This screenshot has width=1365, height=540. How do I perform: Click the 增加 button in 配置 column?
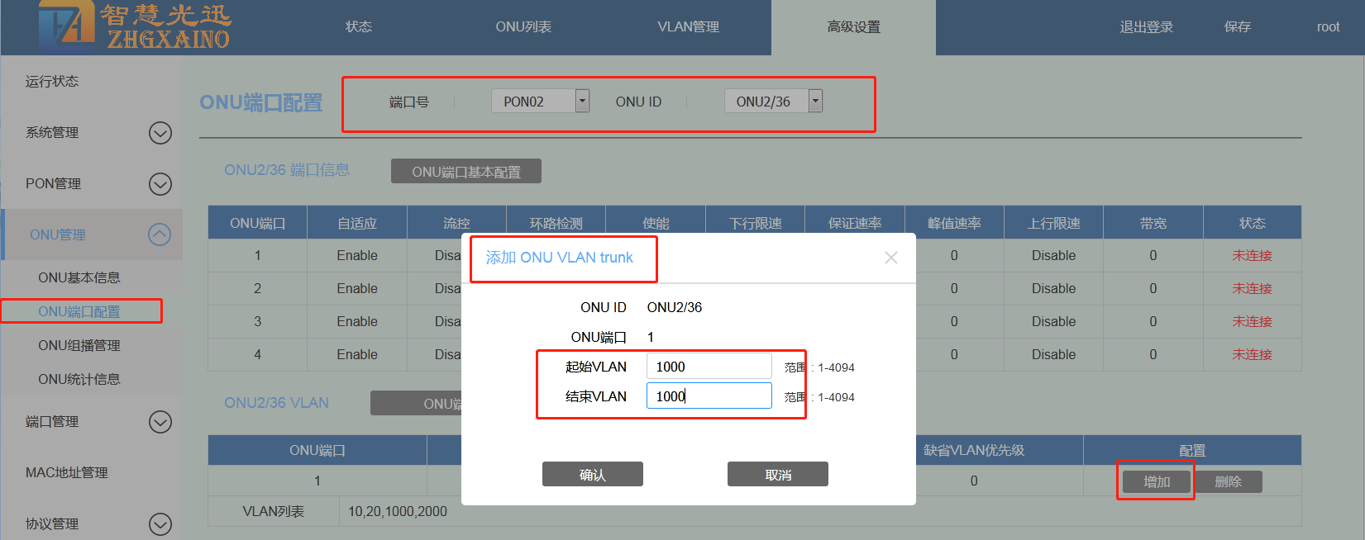coord(1156,481)
